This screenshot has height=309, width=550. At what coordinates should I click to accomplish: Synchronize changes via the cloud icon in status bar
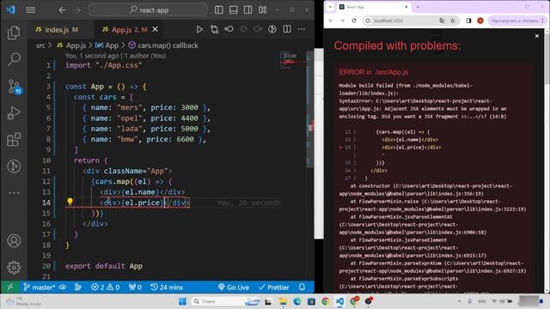coord(63,288)
